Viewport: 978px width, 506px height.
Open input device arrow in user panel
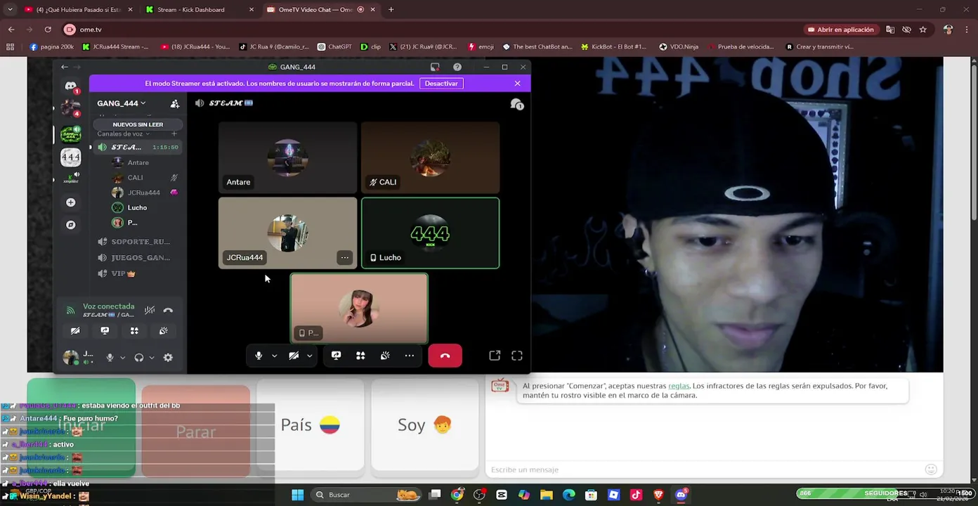coord(122,357)
